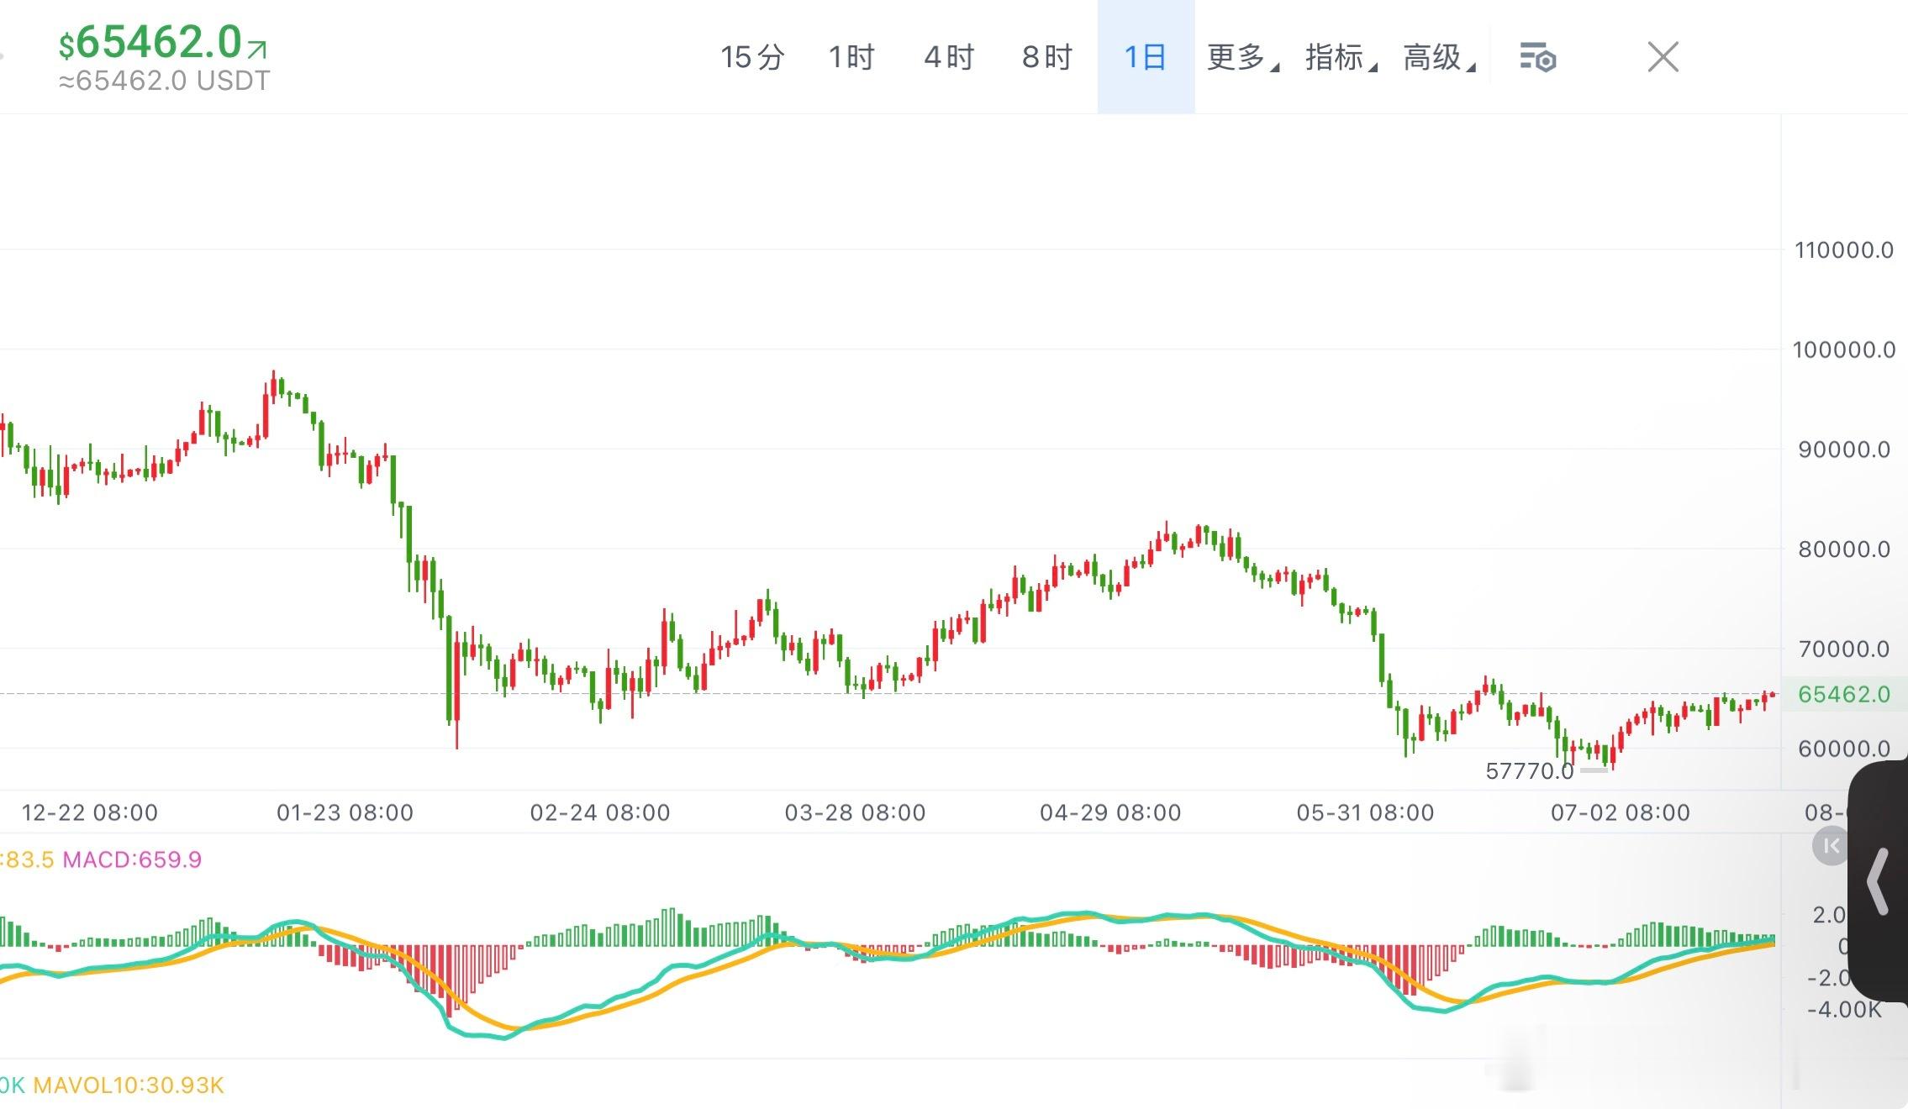Viewport: 1908px width, 1109px height.
Task: Click the 07-02 08:00 date label
Action: click(1621, 812)
